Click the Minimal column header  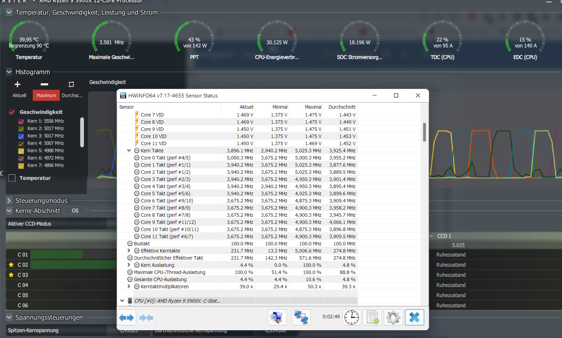(272, 107)
